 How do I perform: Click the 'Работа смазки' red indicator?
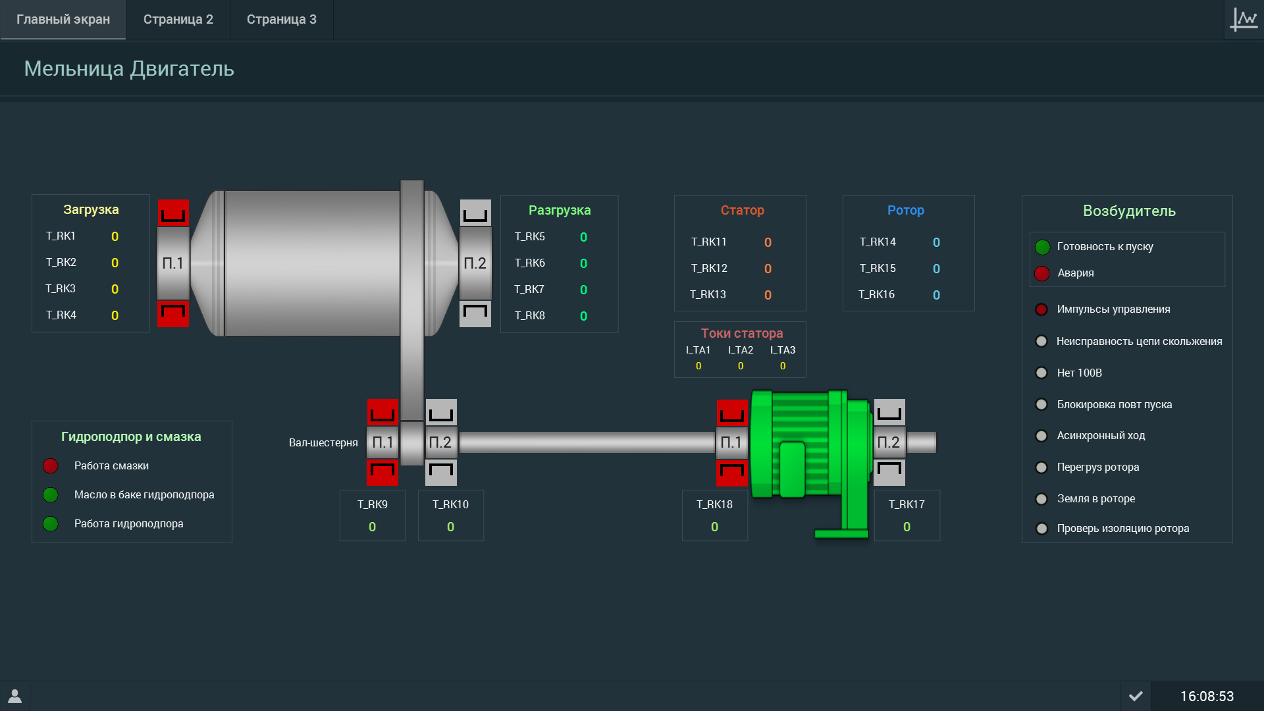pos(51,466)
